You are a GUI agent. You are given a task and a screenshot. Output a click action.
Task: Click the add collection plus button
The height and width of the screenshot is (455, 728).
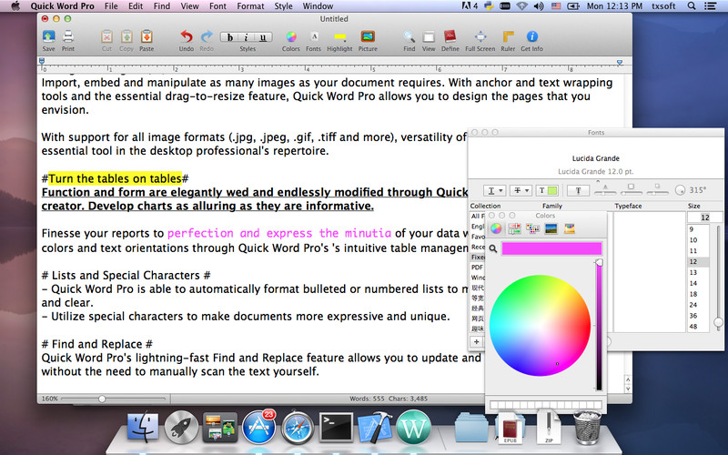click(476, 342)
